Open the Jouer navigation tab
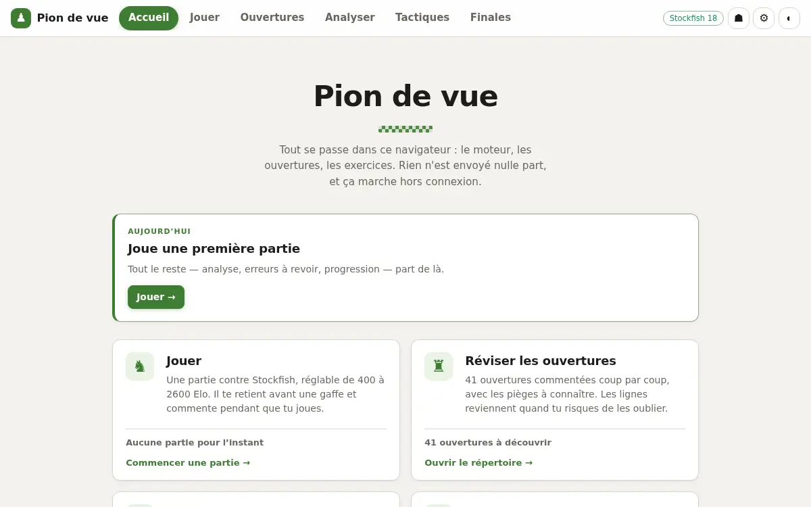The image size is (811, 507). (x=205, y=18)
